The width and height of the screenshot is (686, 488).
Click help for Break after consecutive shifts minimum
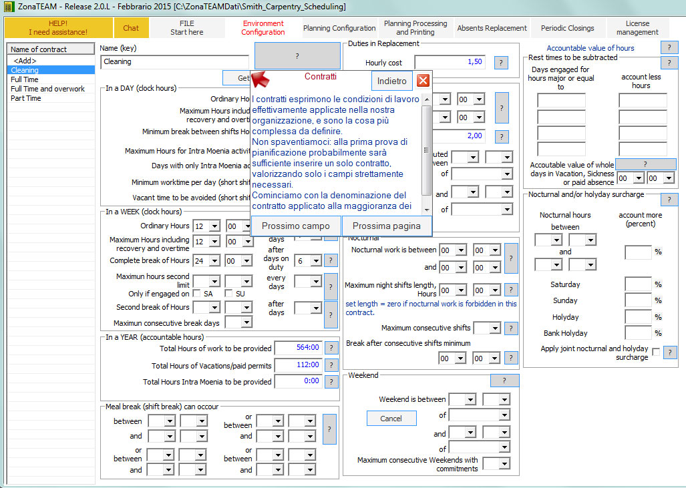point(511,358)
